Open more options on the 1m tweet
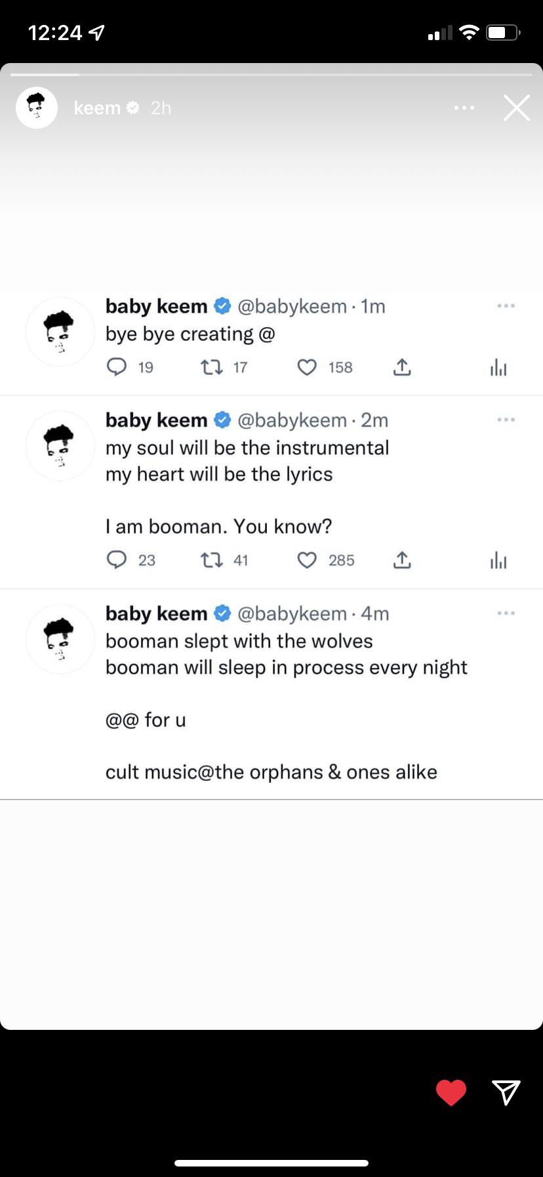The image size is (543, 1177). [506, 306]
